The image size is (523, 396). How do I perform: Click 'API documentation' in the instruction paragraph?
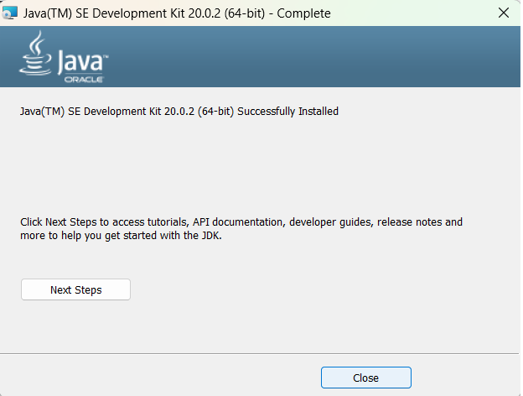tap(239, 222)
